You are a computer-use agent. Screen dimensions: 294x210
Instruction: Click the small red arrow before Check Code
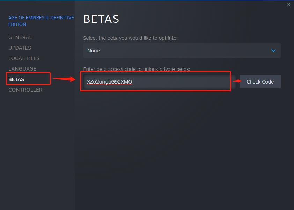(x=237, y=81)
